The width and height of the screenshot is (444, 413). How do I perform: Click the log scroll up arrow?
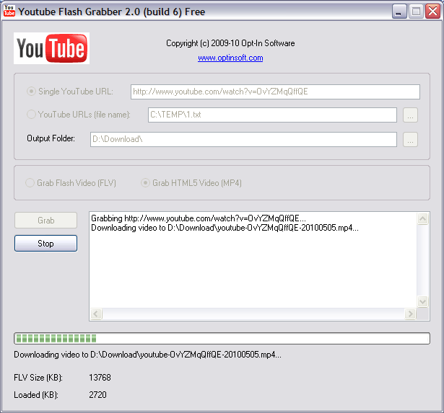click(x=423, y=219)
